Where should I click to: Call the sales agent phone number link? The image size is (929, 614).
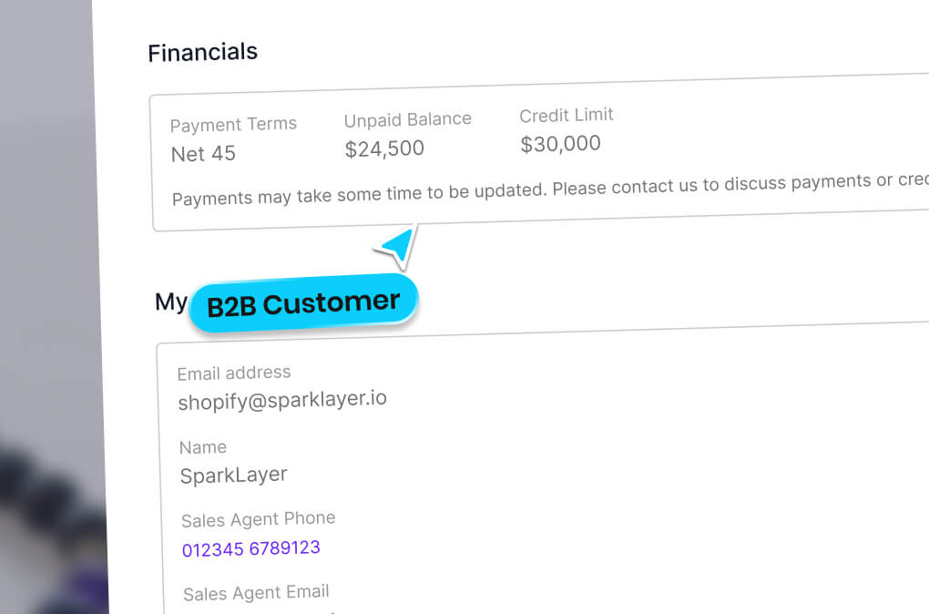click(x=250, y=548)
